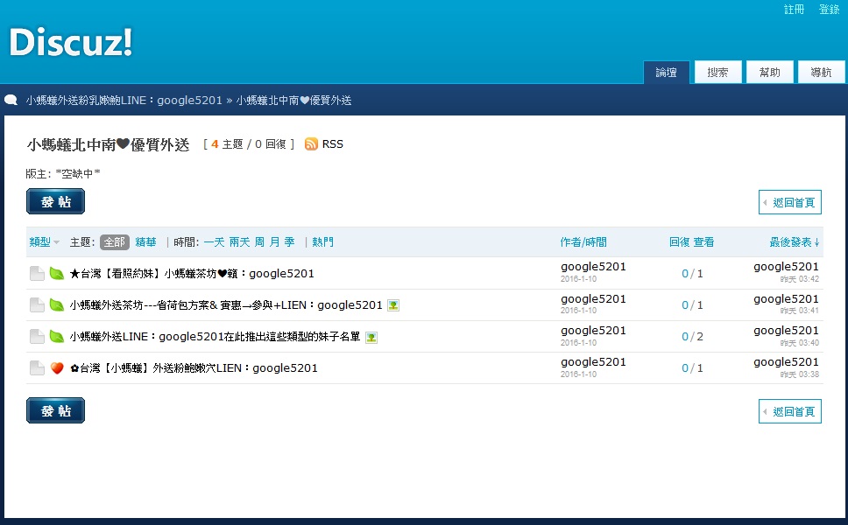Click image attachment icon after 省荷包方案 thread title
Screen dimensions: 848x525
(393, 305)
